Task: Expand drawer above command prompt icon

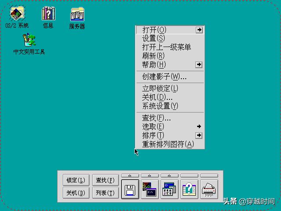Action: (x=150, y=176)
